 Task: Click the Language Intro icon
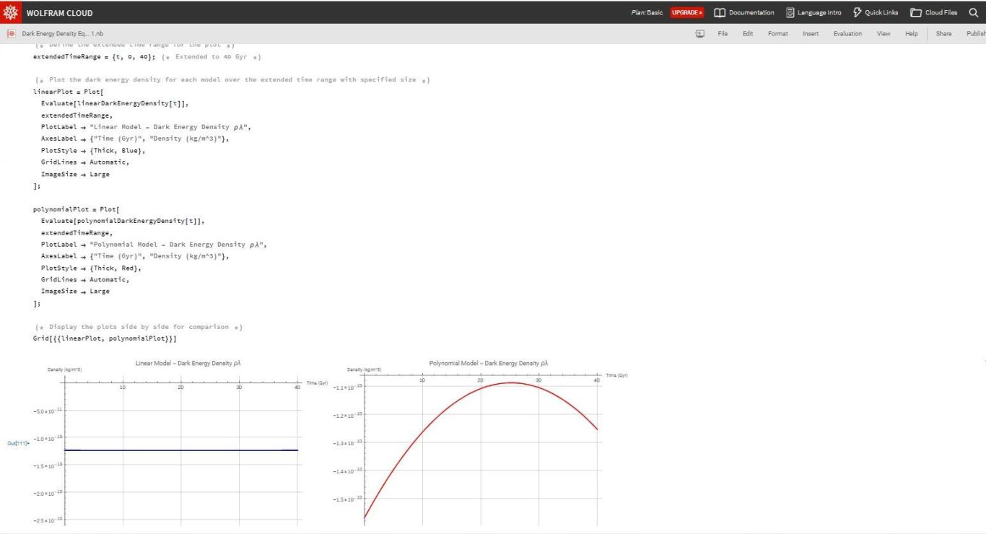[790, 12]
